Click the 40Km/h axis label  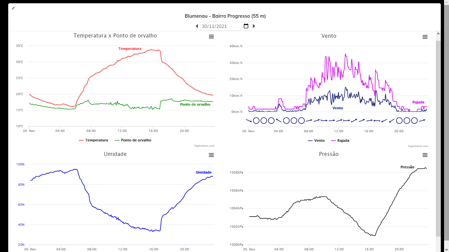[236, 46]
